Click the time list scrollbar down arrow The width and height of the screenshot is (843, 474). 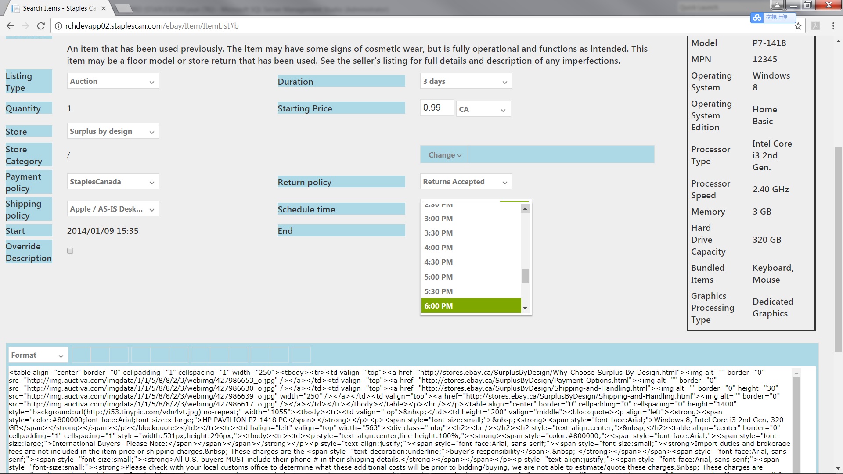pyautogui.click(x=525, y=309)
